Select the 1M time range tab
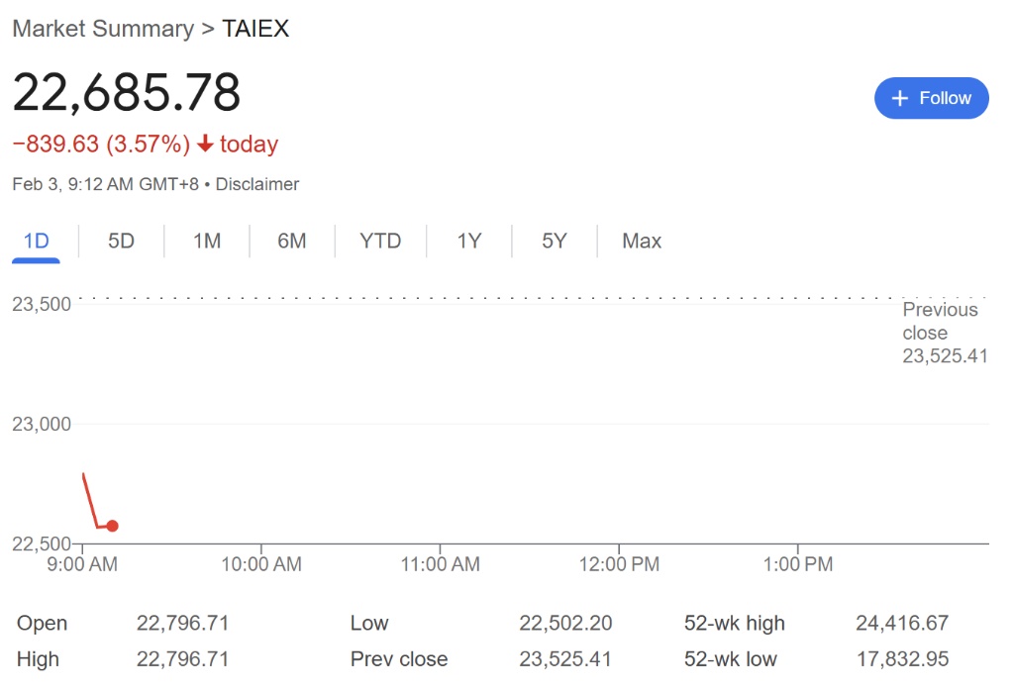The height and width of the screenshot is (691, 1014). pyautogui.click(x=206, y=242)
